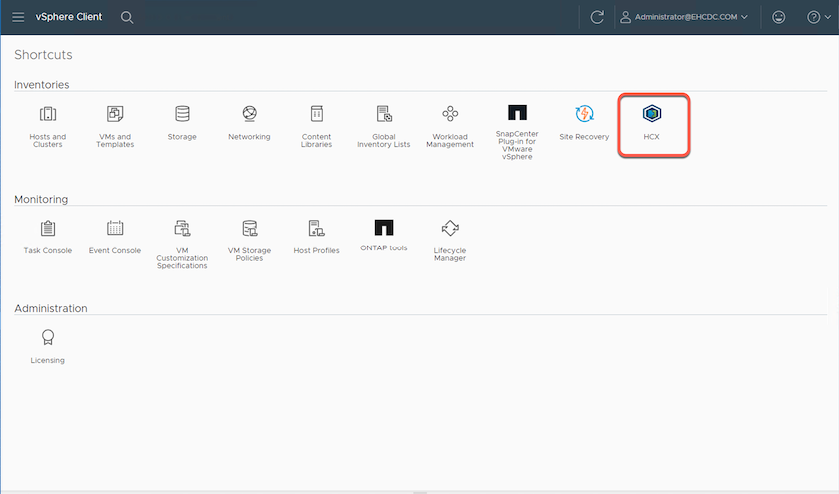The width and height of the screenshot is (839, 494).
Task: Click the smiley feedback icon
Action: coord(778,17)
